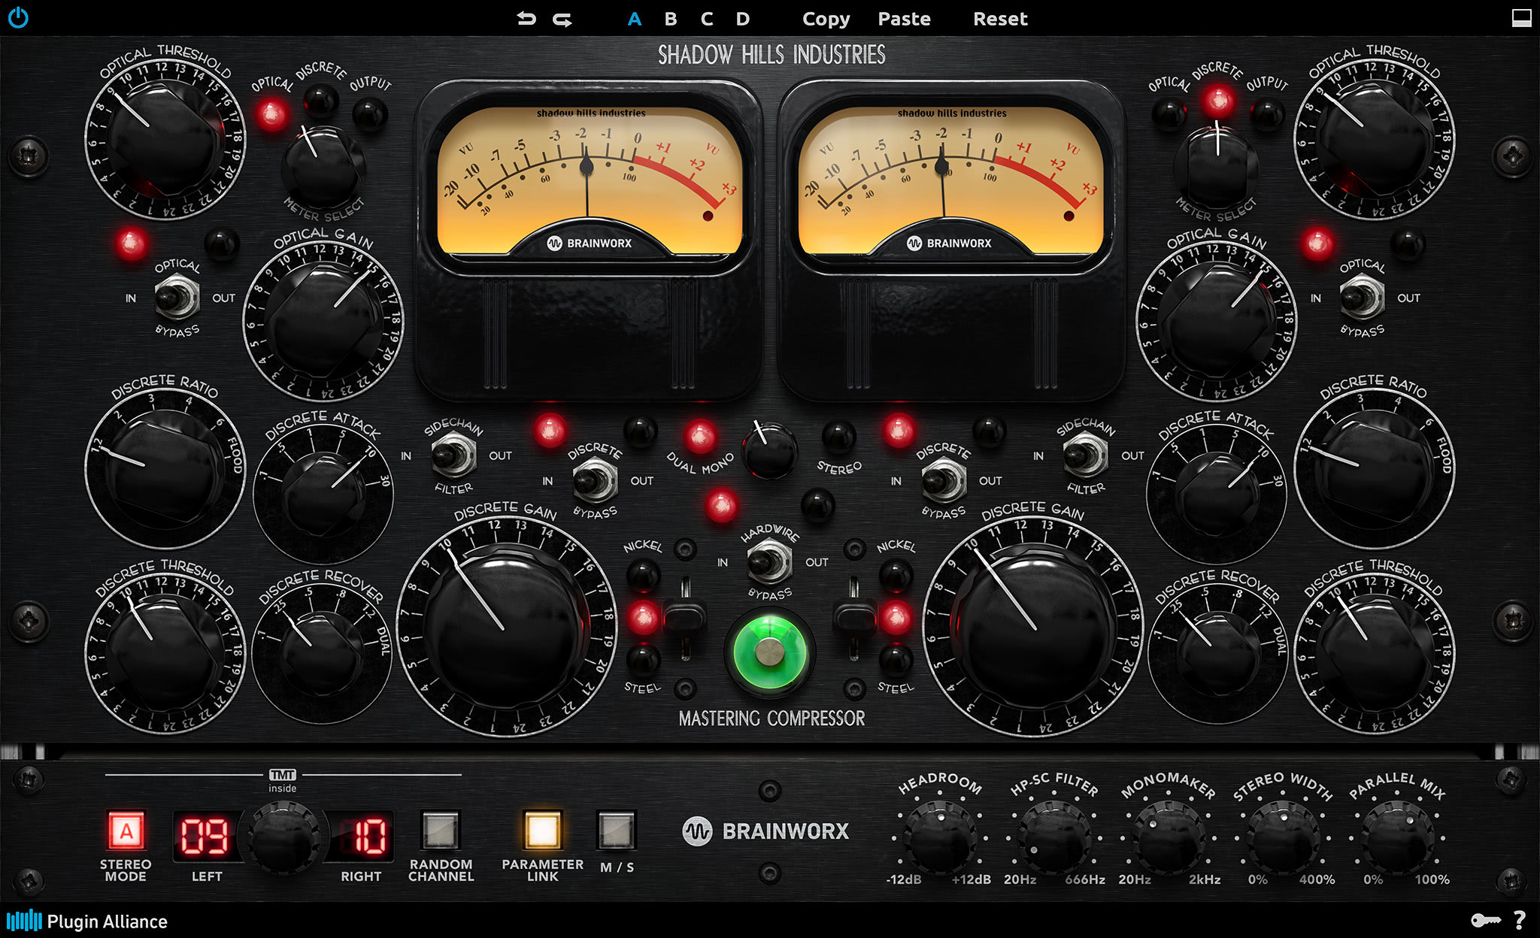Select preset slot D

pyautogui.click(x=742, y=19)
